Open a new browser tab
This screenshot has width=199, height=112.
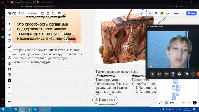[x=63, y=2]
